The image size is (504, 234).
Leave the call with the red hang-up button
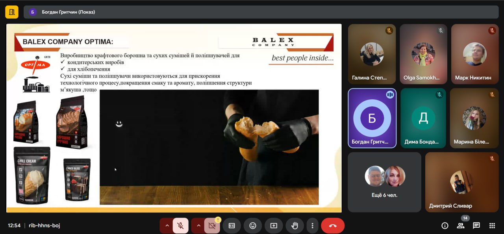tap(333, 226)
